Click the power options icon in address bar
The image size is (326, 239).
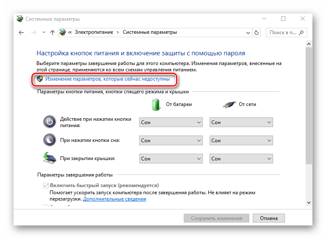(63, 32)
